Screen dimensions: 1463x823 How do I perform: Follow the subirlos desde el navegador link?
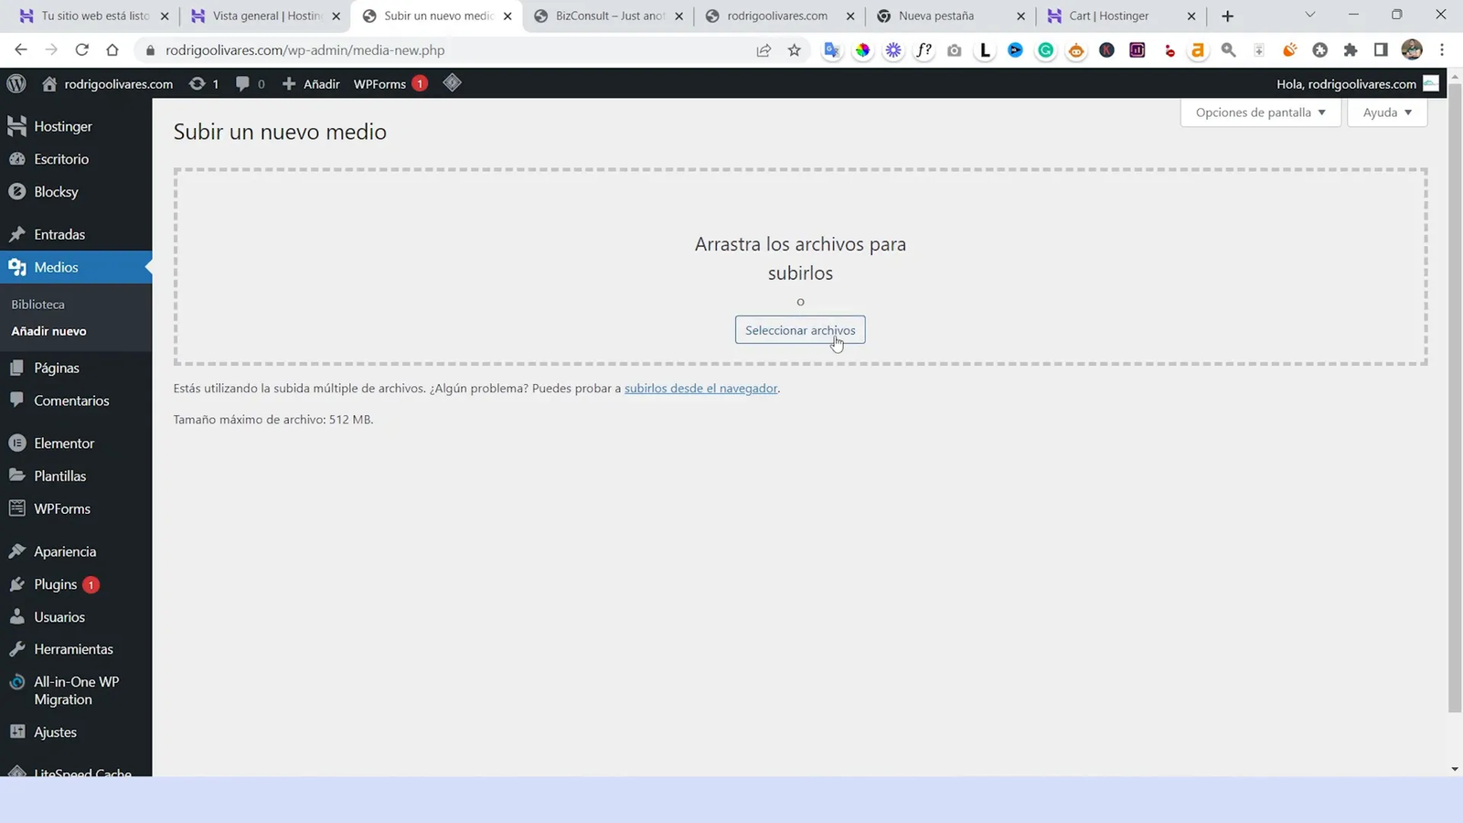[700, 389]
